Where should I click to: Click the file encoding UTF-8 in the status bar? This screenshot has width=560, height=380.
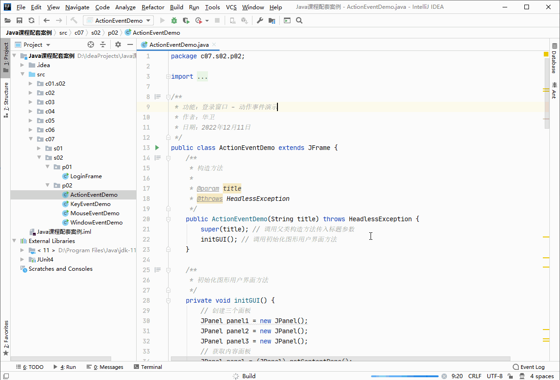click(x=495, y=376)
